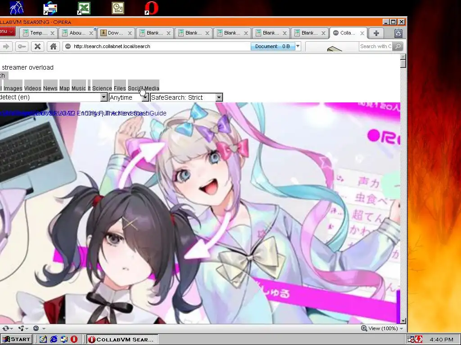Click the Wand password key button
This screenshot has height=345, width=461.
tap(22, 46)
